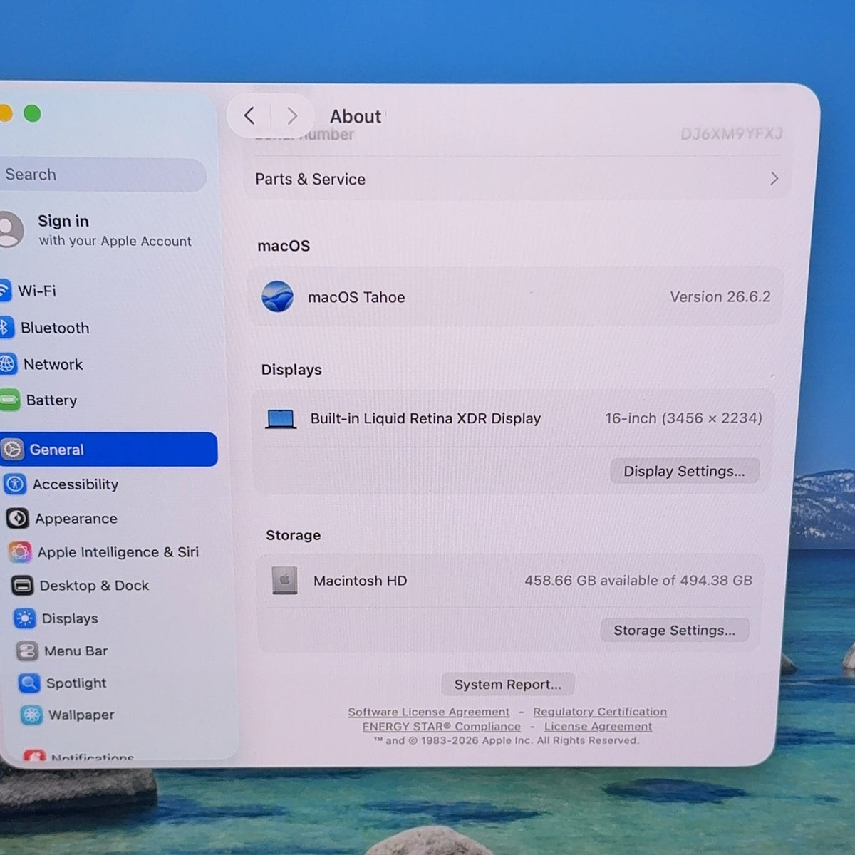
Task: Open Storage Settings
Action: [674, 631]
